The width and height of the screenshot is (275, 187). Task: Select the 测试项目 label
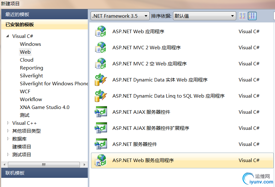[x=21, y=154]
